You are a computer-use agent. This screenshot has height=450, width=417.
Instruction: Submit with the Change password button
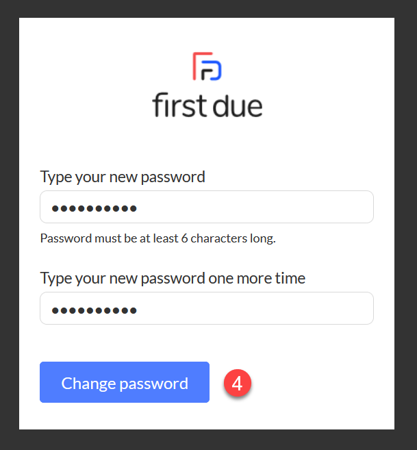[x=125, y=382]
